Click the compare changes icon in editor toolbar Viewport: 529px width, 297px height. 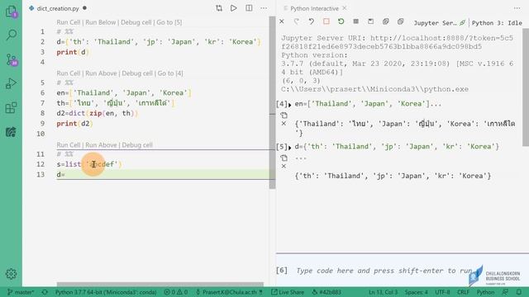pyautogui.click(x=219, y=8)
